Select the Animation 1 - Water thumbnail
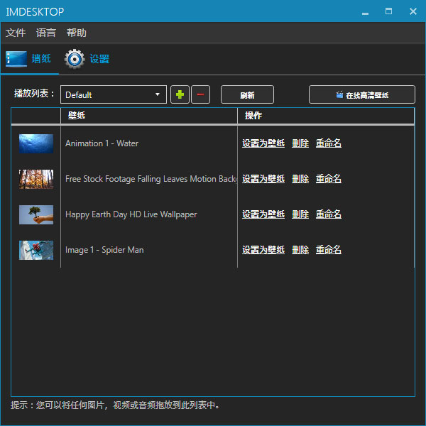This screenshot has height=426, width=426. click(36, 143)
